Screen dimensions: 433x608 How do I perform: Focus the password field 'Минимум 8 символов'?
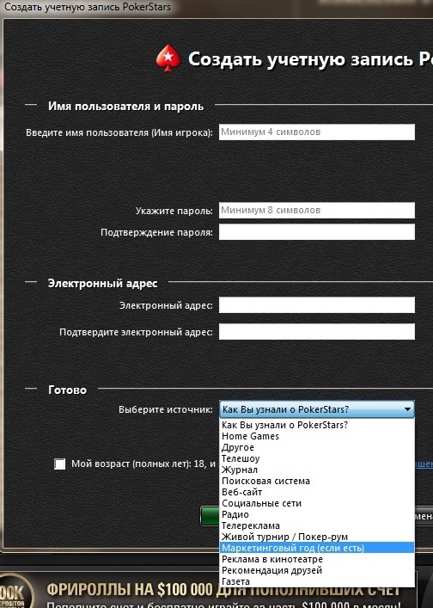[x=317, y=211]
